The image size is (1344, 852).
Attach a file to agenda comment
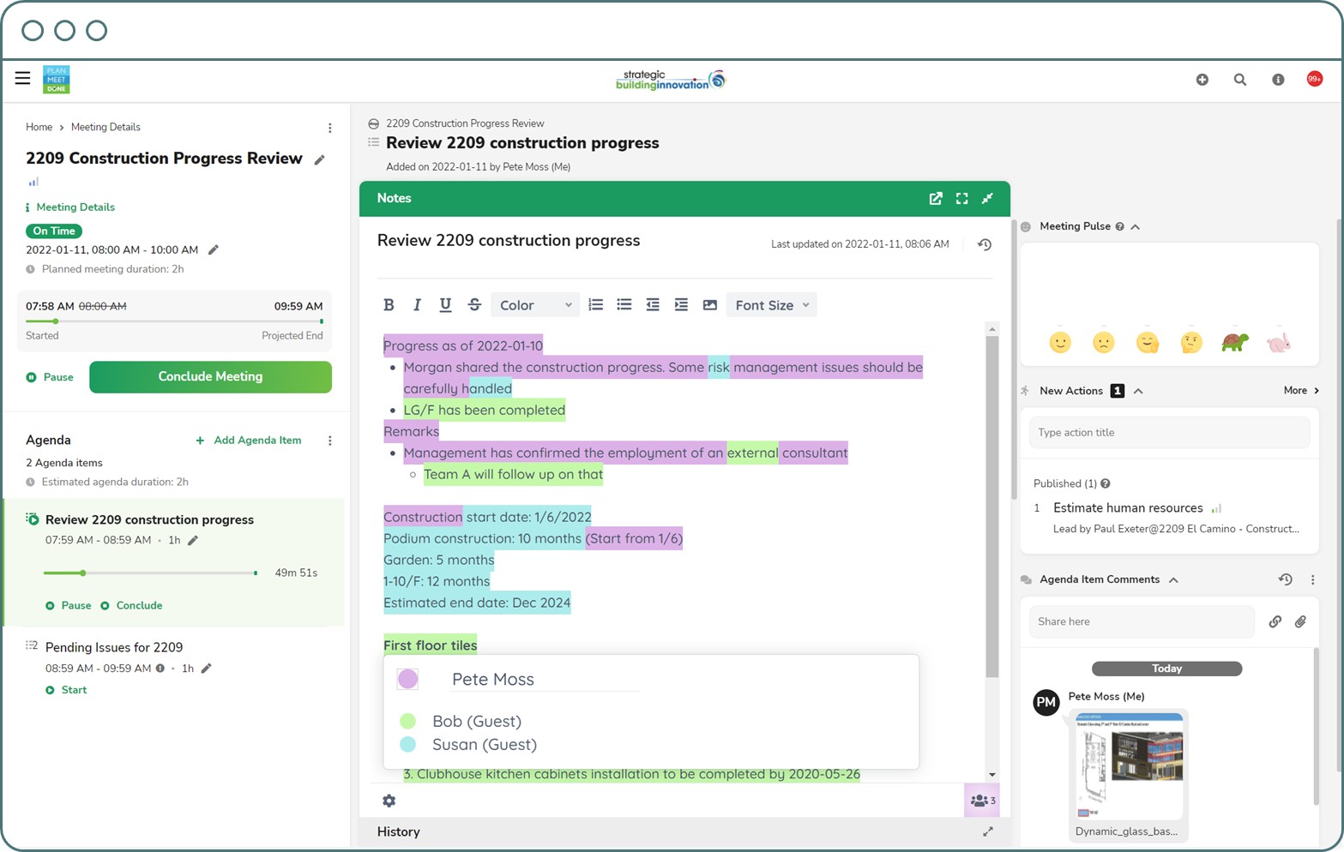tap(1300, 621)
